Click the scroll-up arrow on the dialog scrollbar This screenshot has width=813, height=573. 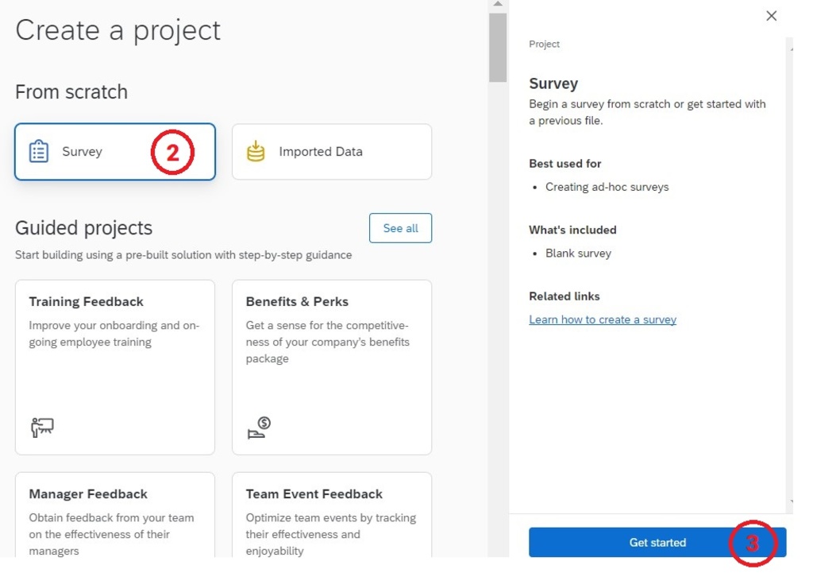(x=498, y=4)
